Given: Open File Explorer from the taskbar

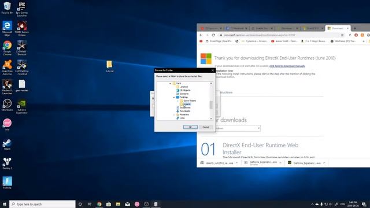Looking at the screenshot, I should click(x=118, y=204).
